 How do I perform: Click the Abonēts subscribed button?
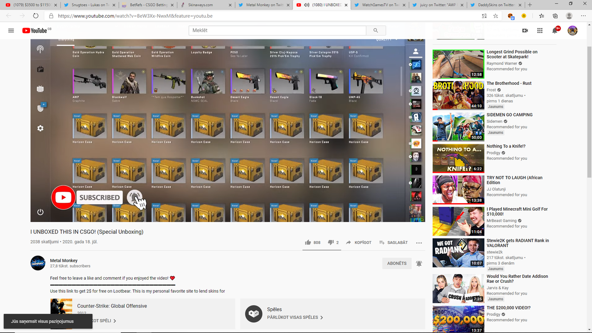pos(397,263)
